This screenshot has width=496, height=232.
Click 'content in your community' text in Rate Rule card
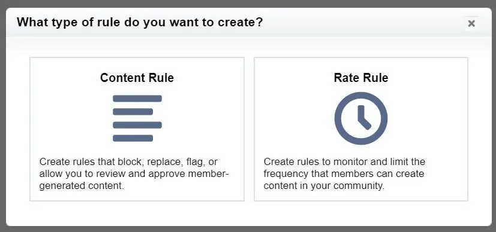[x=324, y=186]
